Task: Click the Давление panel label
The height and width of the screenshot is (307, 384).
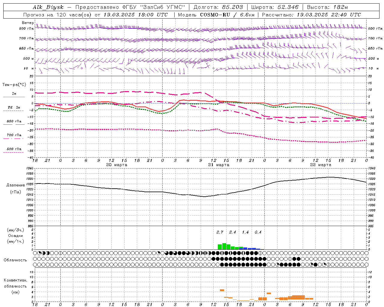Action: click(x=16, y=185)
